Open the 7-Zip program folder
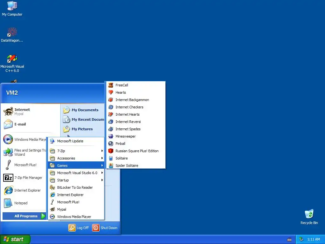Image resolution: width=325 pixels, height=244 pixels. pos(76,151)
